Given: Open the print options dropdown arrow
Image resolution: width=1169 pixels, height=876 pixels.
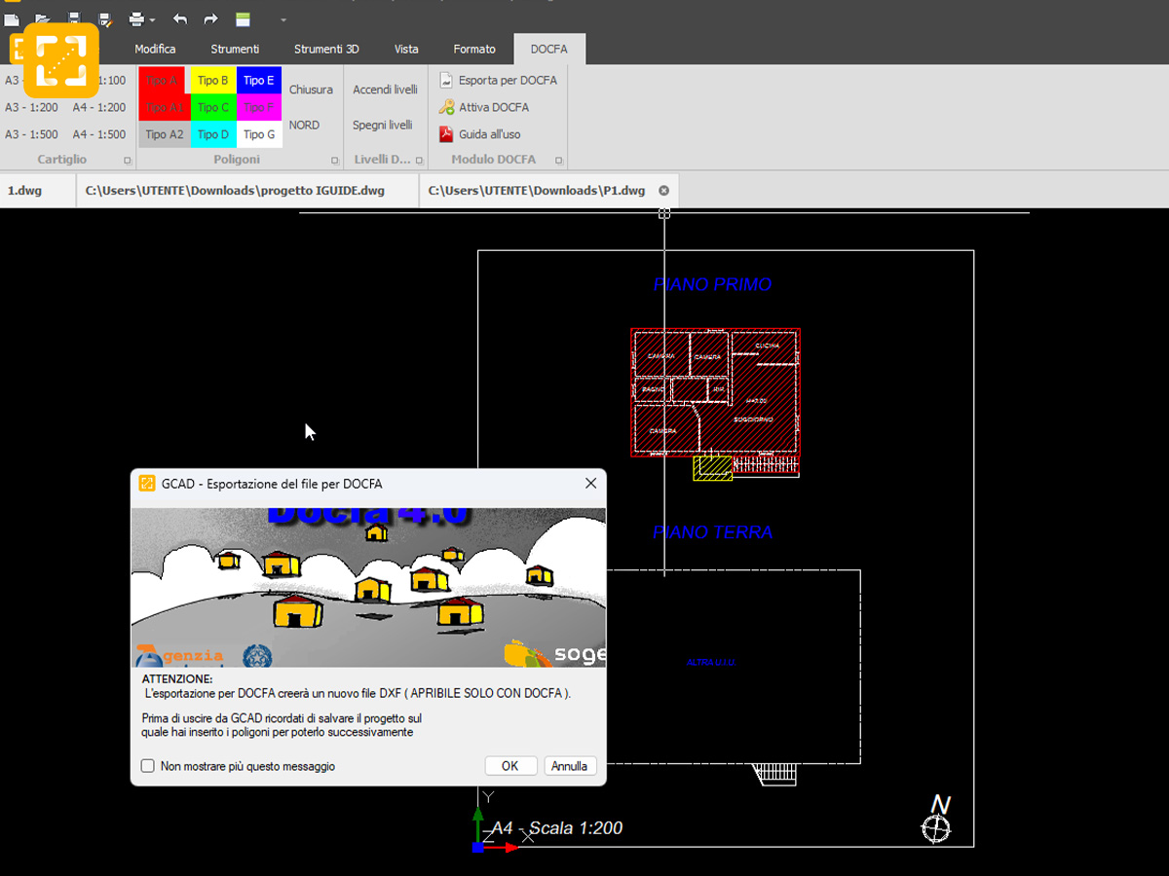Looking at the screenshot, I should pyautogui.click(x=152, y=19).
